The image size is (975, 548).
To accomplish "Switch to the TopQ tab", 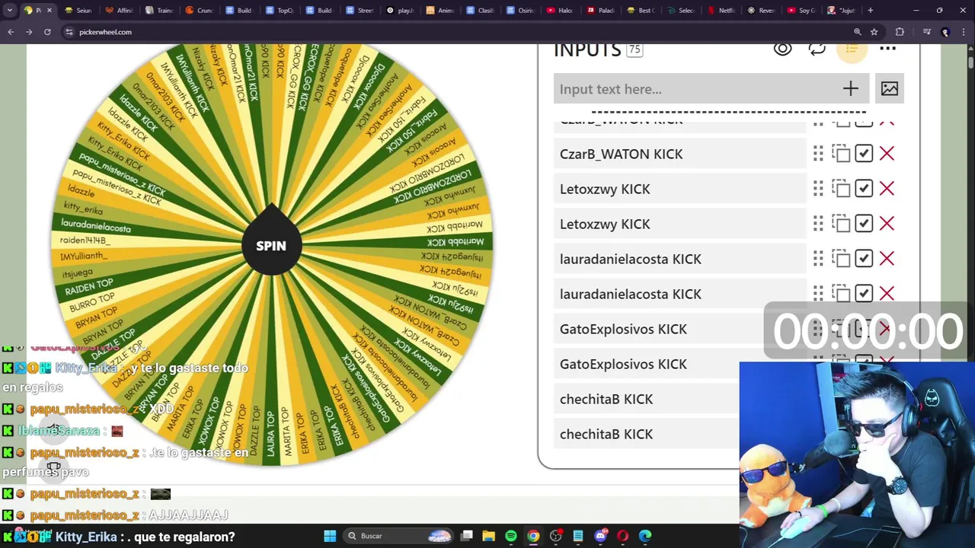I will 280,11.
